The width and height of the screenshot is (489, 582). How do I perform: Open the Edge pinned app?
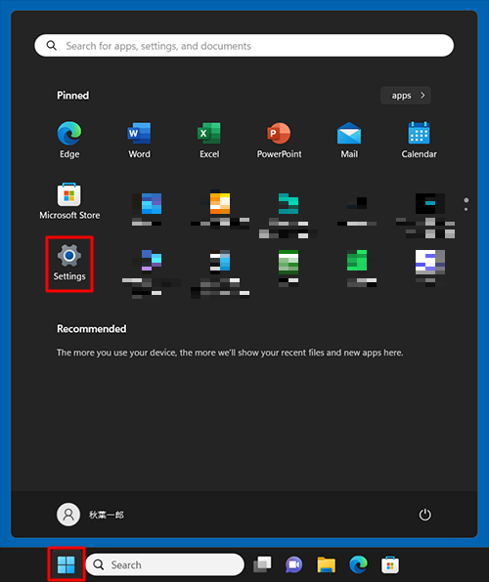tap(69, 140)
